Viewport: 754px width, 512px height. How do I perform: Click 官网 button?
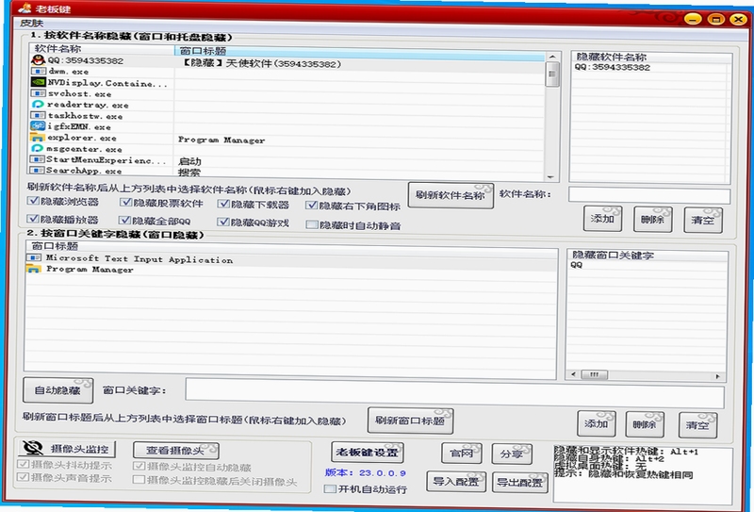click(x=461, y=454)
